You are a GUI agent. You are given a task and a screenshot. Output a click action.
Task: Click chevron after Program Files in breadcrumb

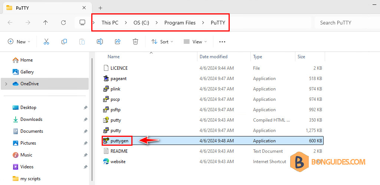(x=203, y=23)
